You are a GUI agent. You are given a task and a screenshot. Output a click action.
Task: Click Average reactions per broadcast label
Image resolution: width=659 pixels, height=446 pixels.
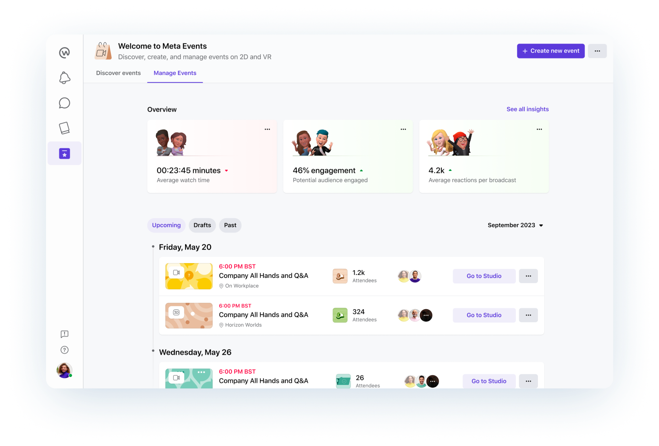pos(472,180)
